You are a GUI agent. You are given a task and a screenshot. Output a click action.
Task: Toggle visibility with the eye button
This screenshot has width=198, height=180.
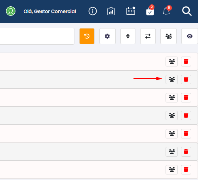(190, 36)
